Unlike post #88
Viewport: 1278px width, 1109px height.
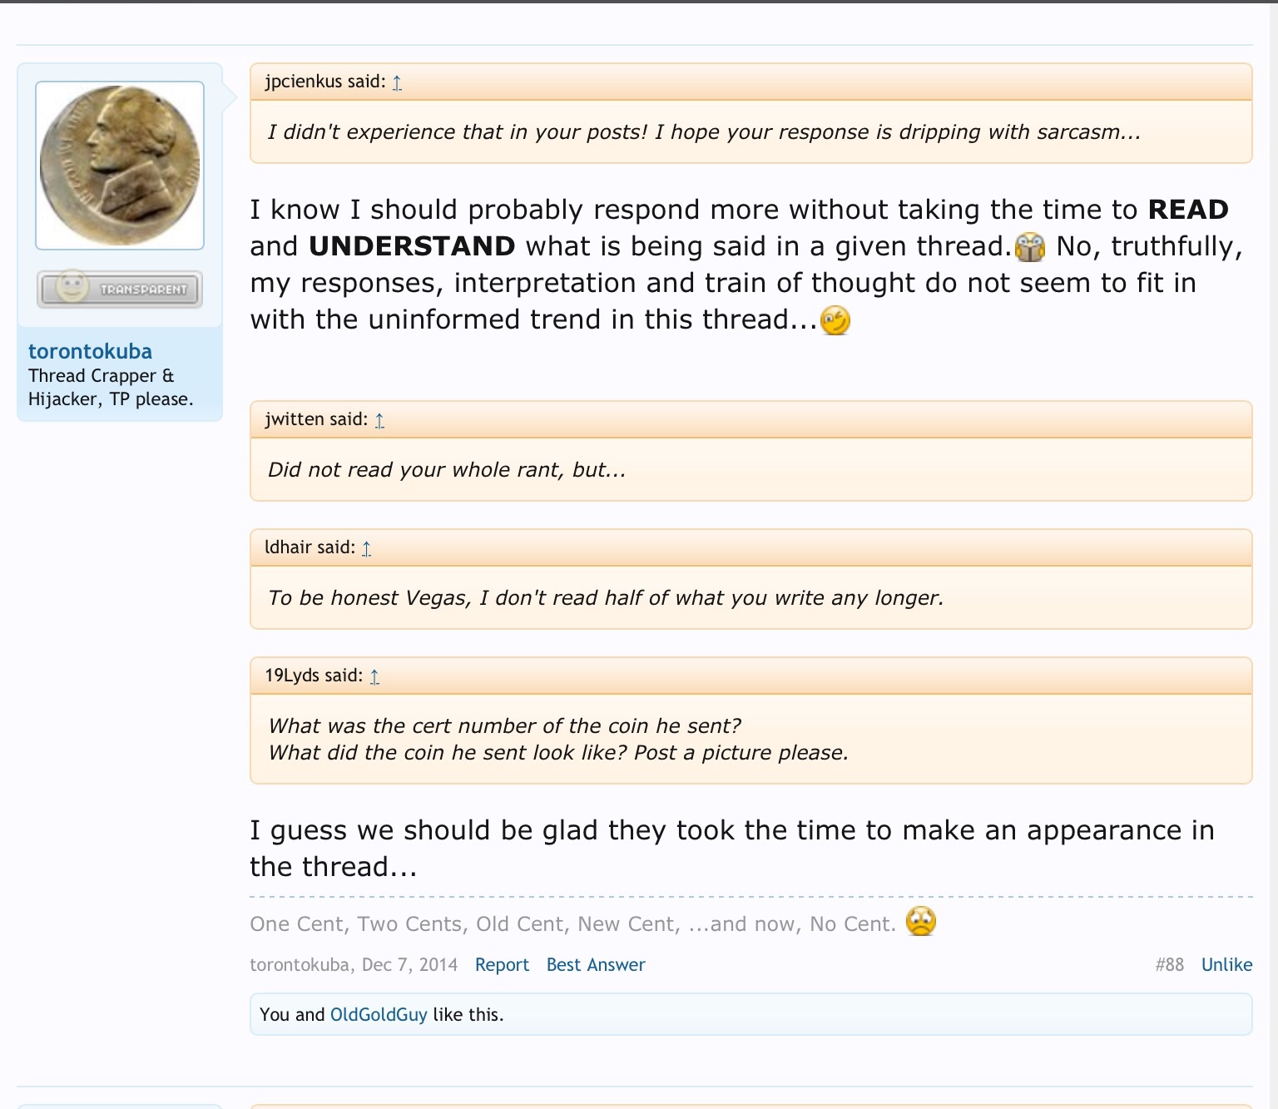pyautogui.click(x=1226, y=965)
